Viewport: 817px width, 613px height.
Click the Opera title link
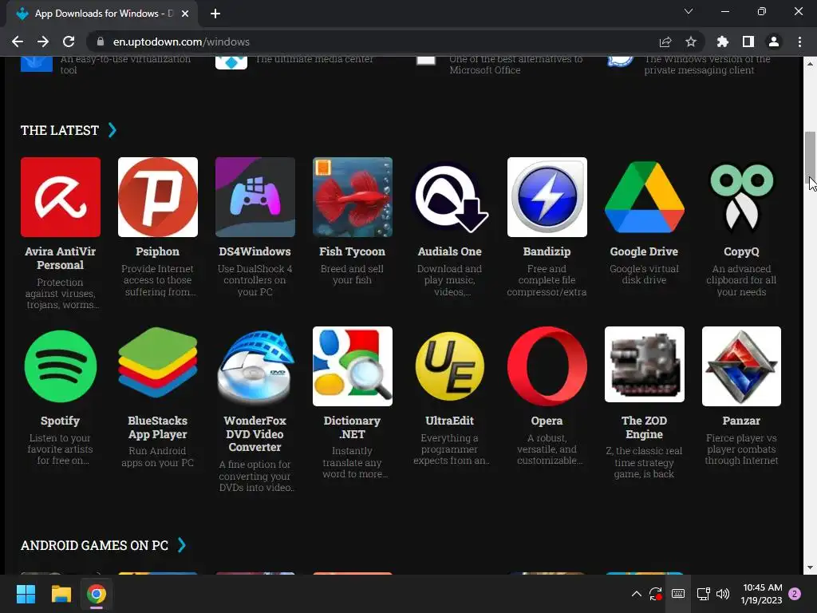(547, 421)
